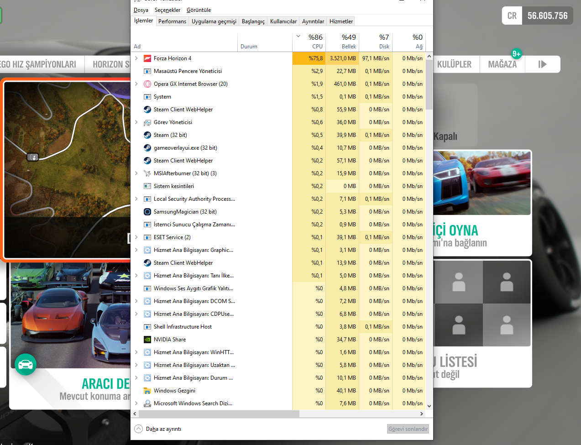The height and width of the screenshot is (445, 581).
Task: Click the Steam (32 bit) process icon
Action: click(x=147, y=135)
